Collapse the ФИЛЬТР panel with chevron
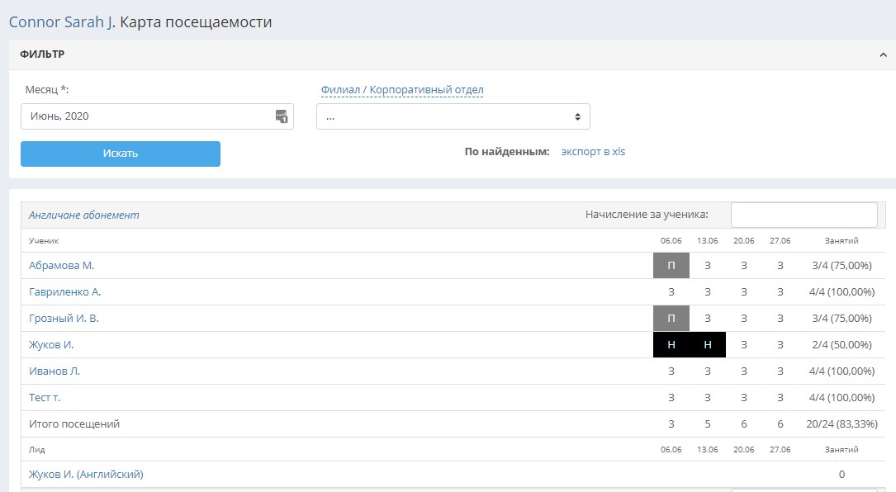896x492 pixels. pyautogui.click(x=883, y=54)
